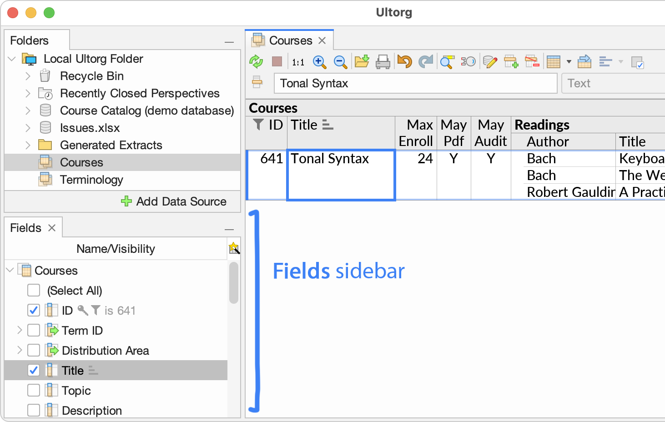This screenshot has width=665, height=422.
Task: Select the zoom in magnifier tool
Action: pyautogui.click(x=320, y=62)
